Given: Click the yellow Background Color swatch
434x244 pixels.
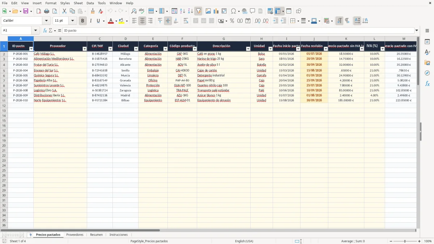Looking at the screenshot, I should (x=121, y=21).
